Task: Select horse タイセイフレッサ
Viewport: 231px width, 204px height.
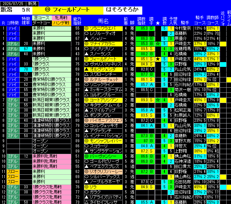Action: point(103,202)
